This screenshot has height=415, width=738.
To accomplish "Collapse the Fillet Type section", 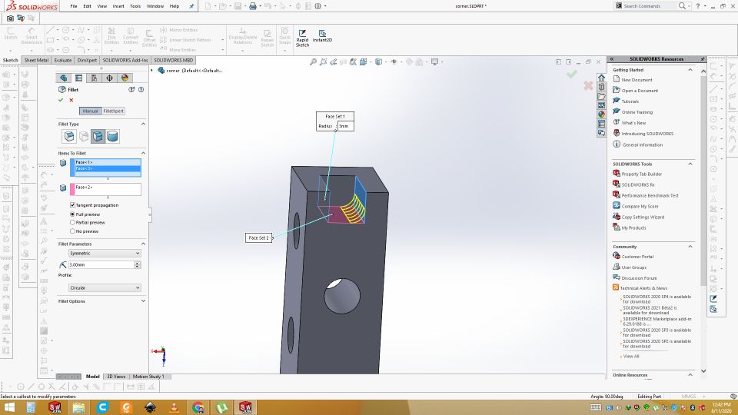I will point(143,124).
